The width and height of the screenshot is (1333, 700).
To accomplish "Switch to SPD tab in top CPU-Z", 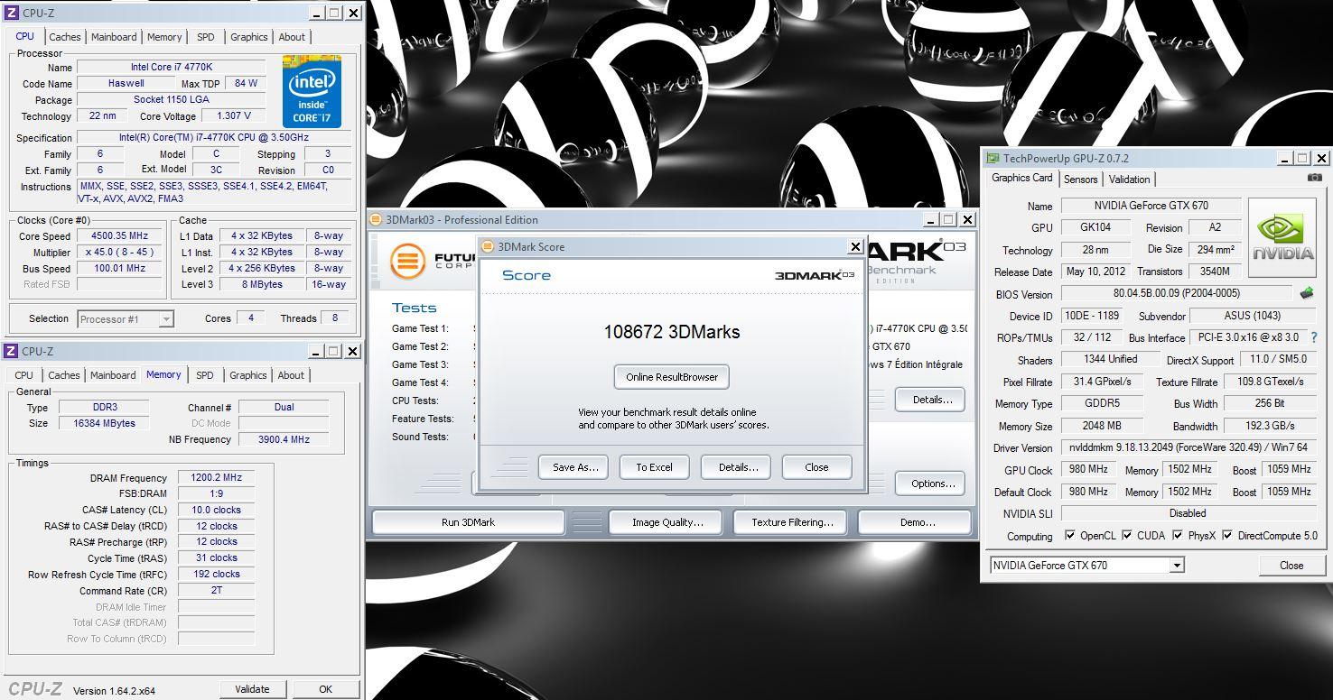I will click(x=206, y=37).
